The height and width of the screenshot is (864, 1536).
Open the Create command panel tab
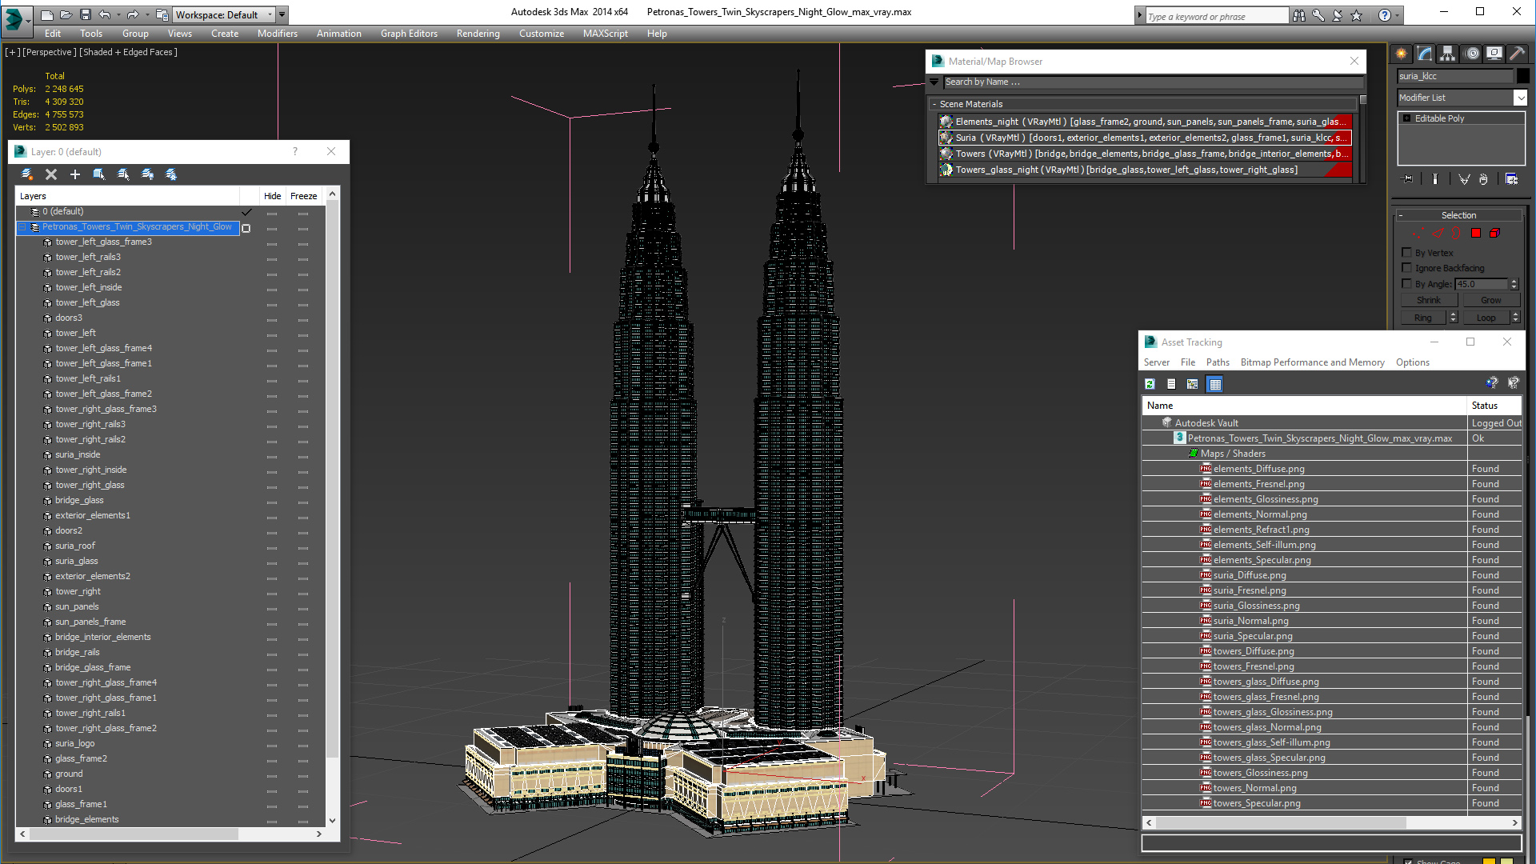point(1402,54)
